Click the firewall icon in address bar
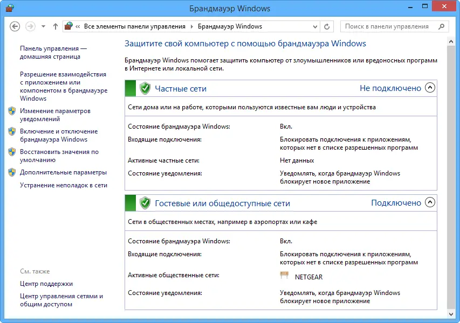The image size is (460, 323). pyautogui.click(x=68, y=26)
